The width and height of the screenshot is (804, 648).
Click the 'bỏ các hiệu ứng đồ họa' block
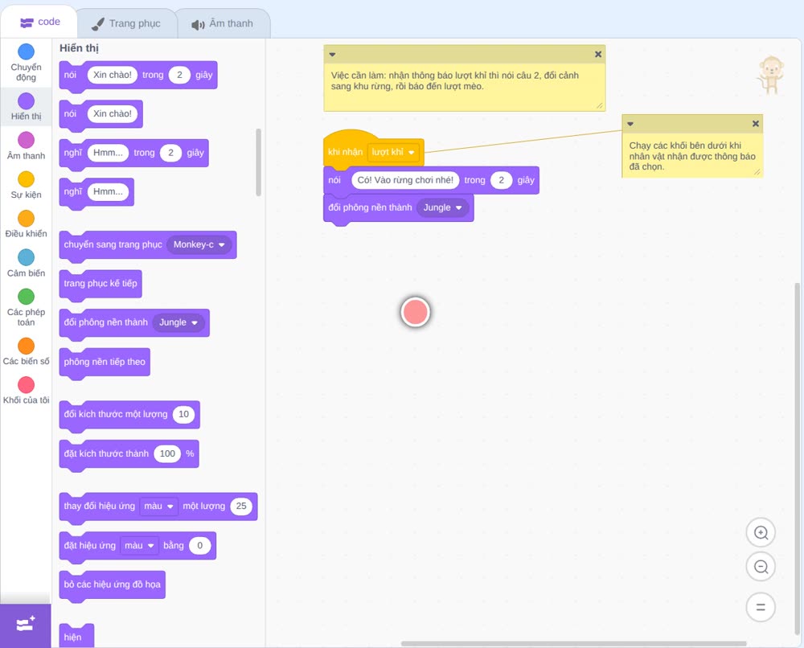click(x=113, y=585)
